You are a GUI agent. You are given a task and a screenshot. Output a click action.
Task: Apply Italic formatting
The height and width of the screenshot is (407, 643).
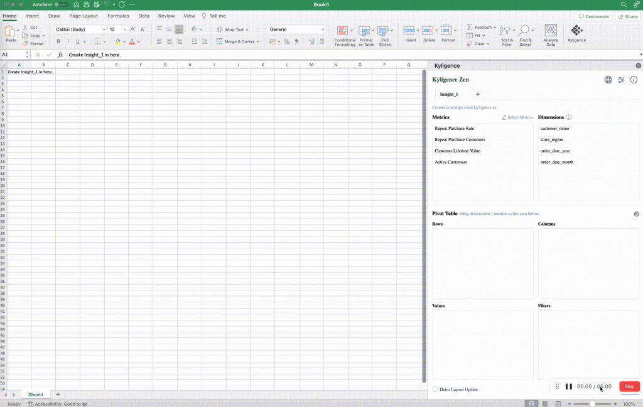[x=68, y=41]
